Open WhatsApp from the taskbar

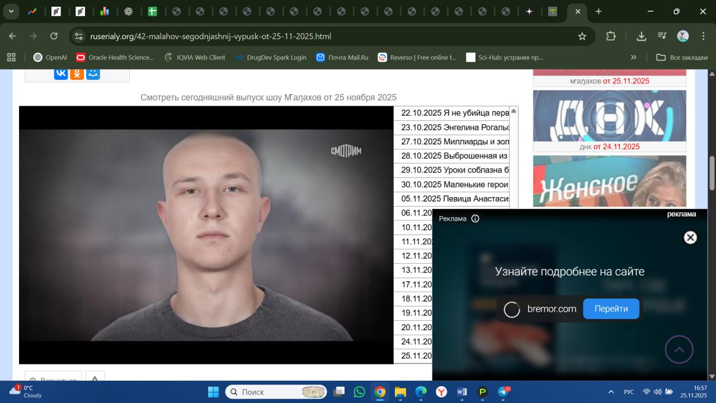click(x=359, y=392)
